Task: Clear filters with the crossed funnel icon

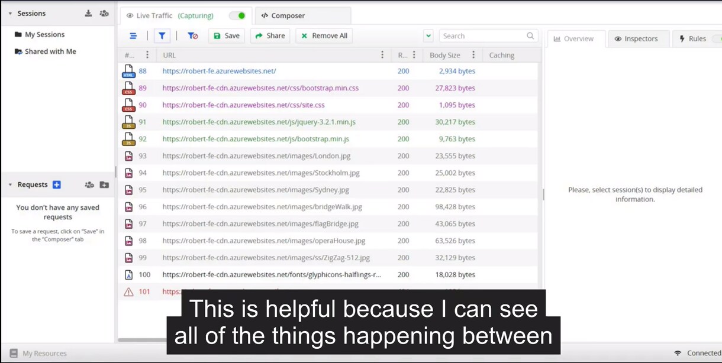Action: point(193,36)
